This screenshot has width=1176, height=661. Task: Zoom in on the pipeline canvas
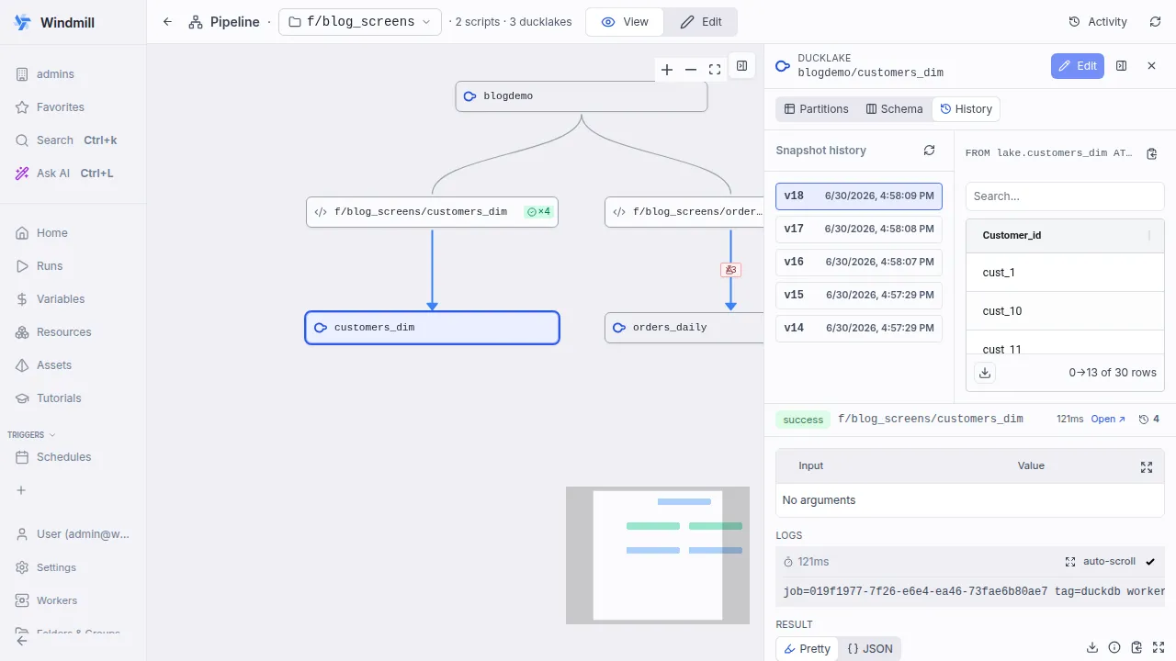coord(667,70)
